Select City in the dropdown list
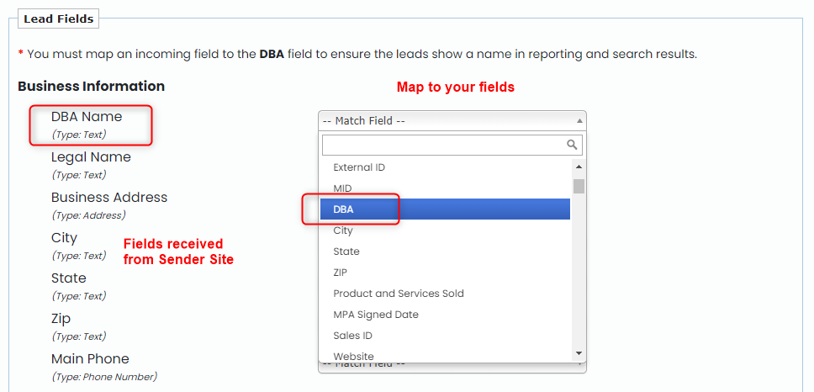814x392 pixels. pyautogui.click(x=445, y=230)
